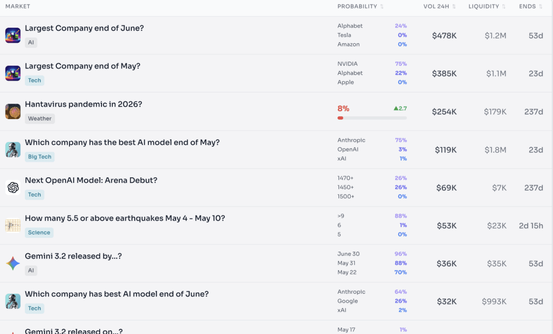The image size is (553, 334).
Task: Click the Apple 0% outcome row
Action: 372,82
